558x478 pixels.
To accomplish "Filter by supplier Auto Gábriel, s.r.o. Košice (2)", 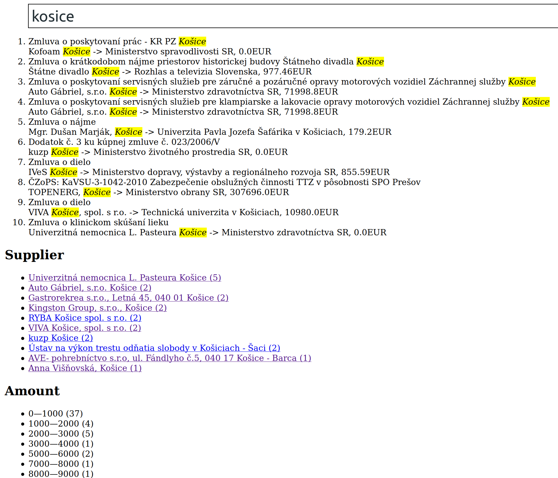I will coord(90,288).
